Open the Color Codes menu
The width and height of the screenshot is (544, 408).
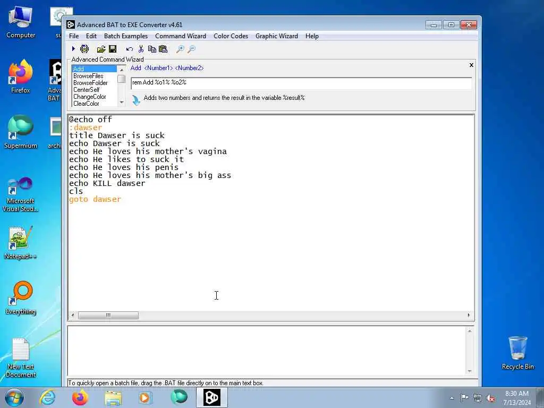pos(231,36)
